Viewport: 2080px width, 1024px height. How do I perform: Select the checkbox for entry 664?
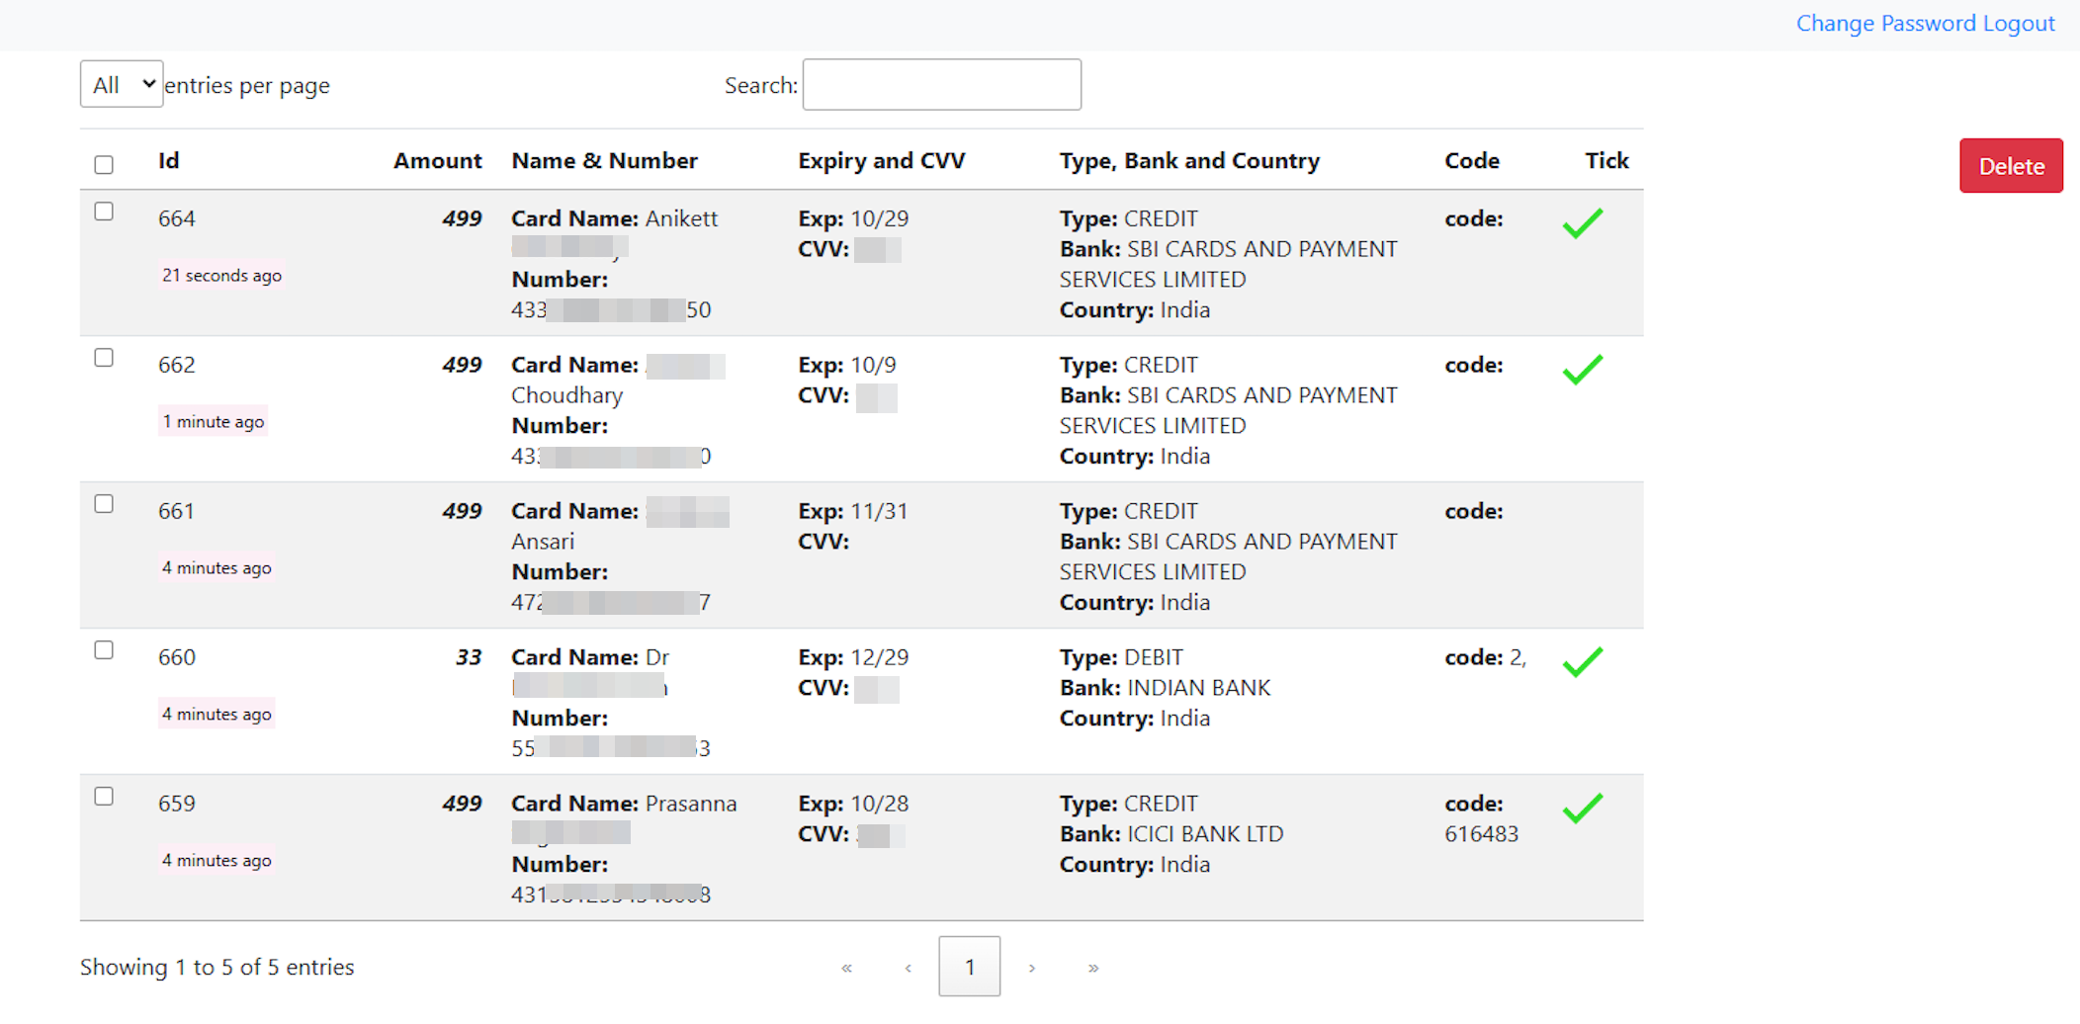click(x=104, y=212)
